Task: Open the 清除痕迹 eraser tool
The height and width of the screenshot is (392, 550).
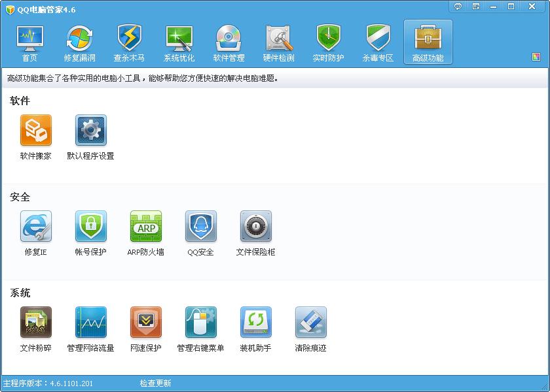Action: (310, 323)
